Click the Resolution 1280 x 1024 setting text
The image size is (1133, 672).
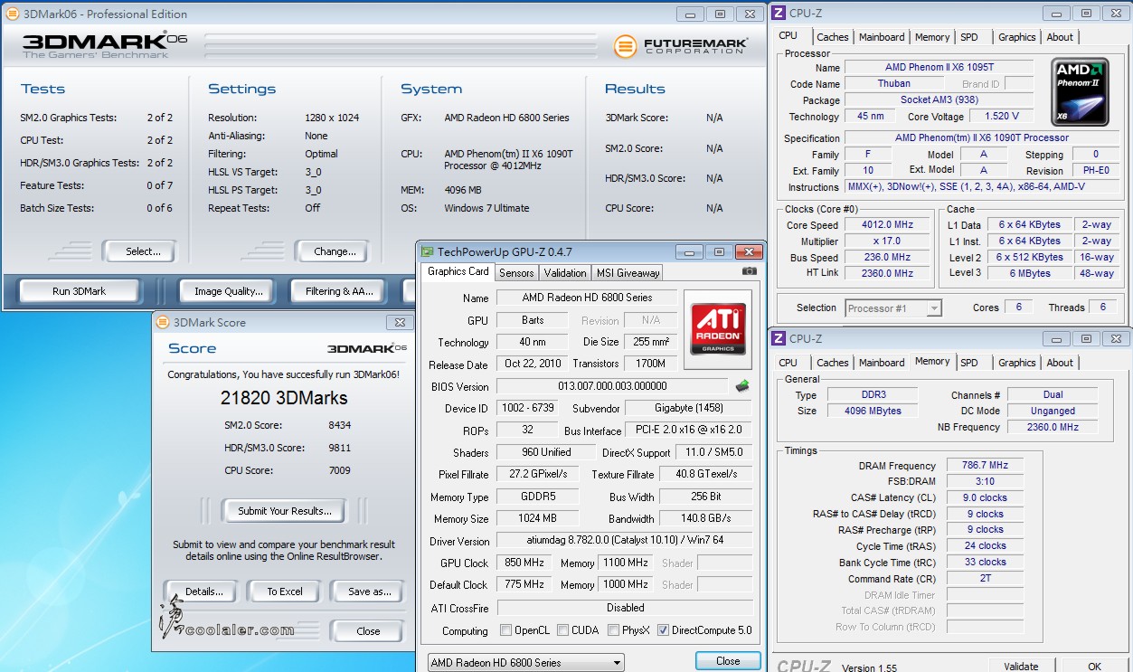pos(332,118)
